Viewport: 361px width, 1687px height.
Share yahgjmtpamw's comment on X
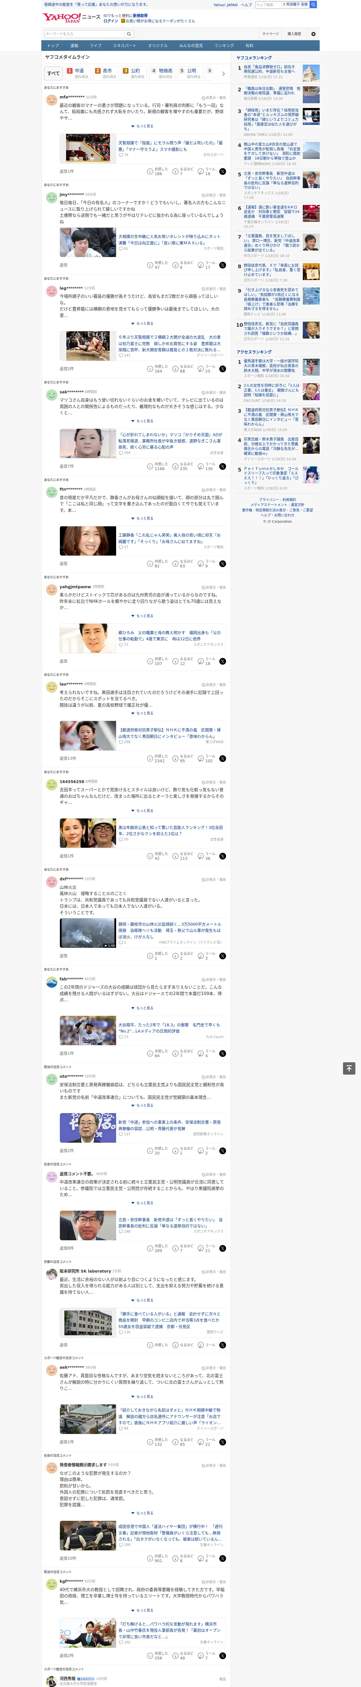(x=223, y=661)
